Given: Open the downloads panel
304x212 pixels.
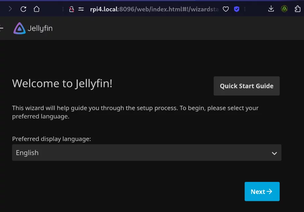Looking at the screenshot, I should (271, 9).
